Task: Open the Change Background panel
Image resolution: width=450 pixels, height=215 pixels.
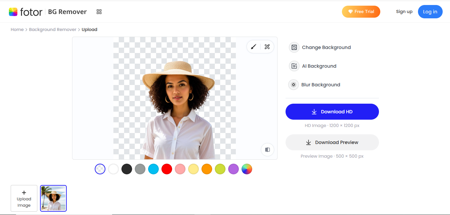Action: coord(320,47)
